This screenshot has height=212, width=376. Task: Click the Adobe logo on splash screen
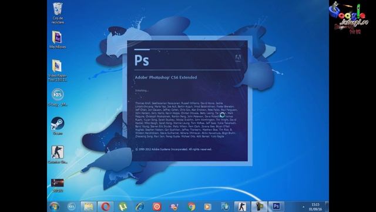click(x=237, y=58)
